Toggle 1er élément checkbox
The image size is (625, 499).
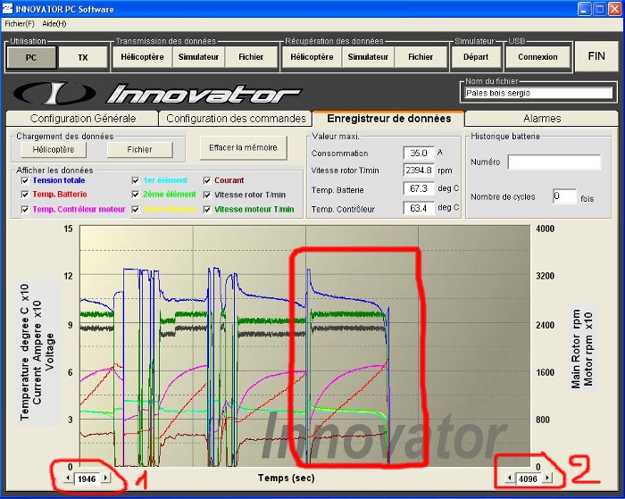click(x=136, y=180)
